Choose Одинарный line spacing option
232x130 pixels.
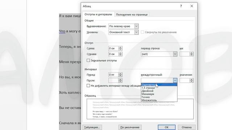(159, 85)
